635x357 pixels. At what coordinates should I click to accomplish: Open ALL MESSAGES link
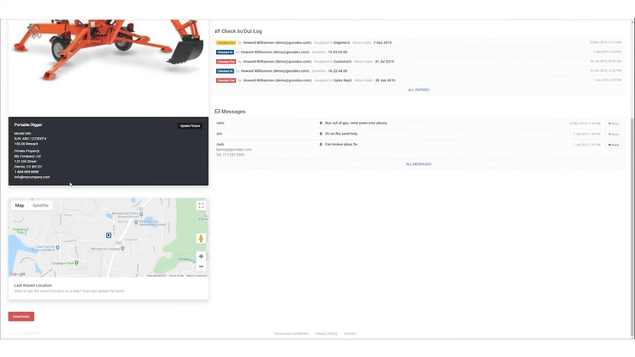coord(418,164)
